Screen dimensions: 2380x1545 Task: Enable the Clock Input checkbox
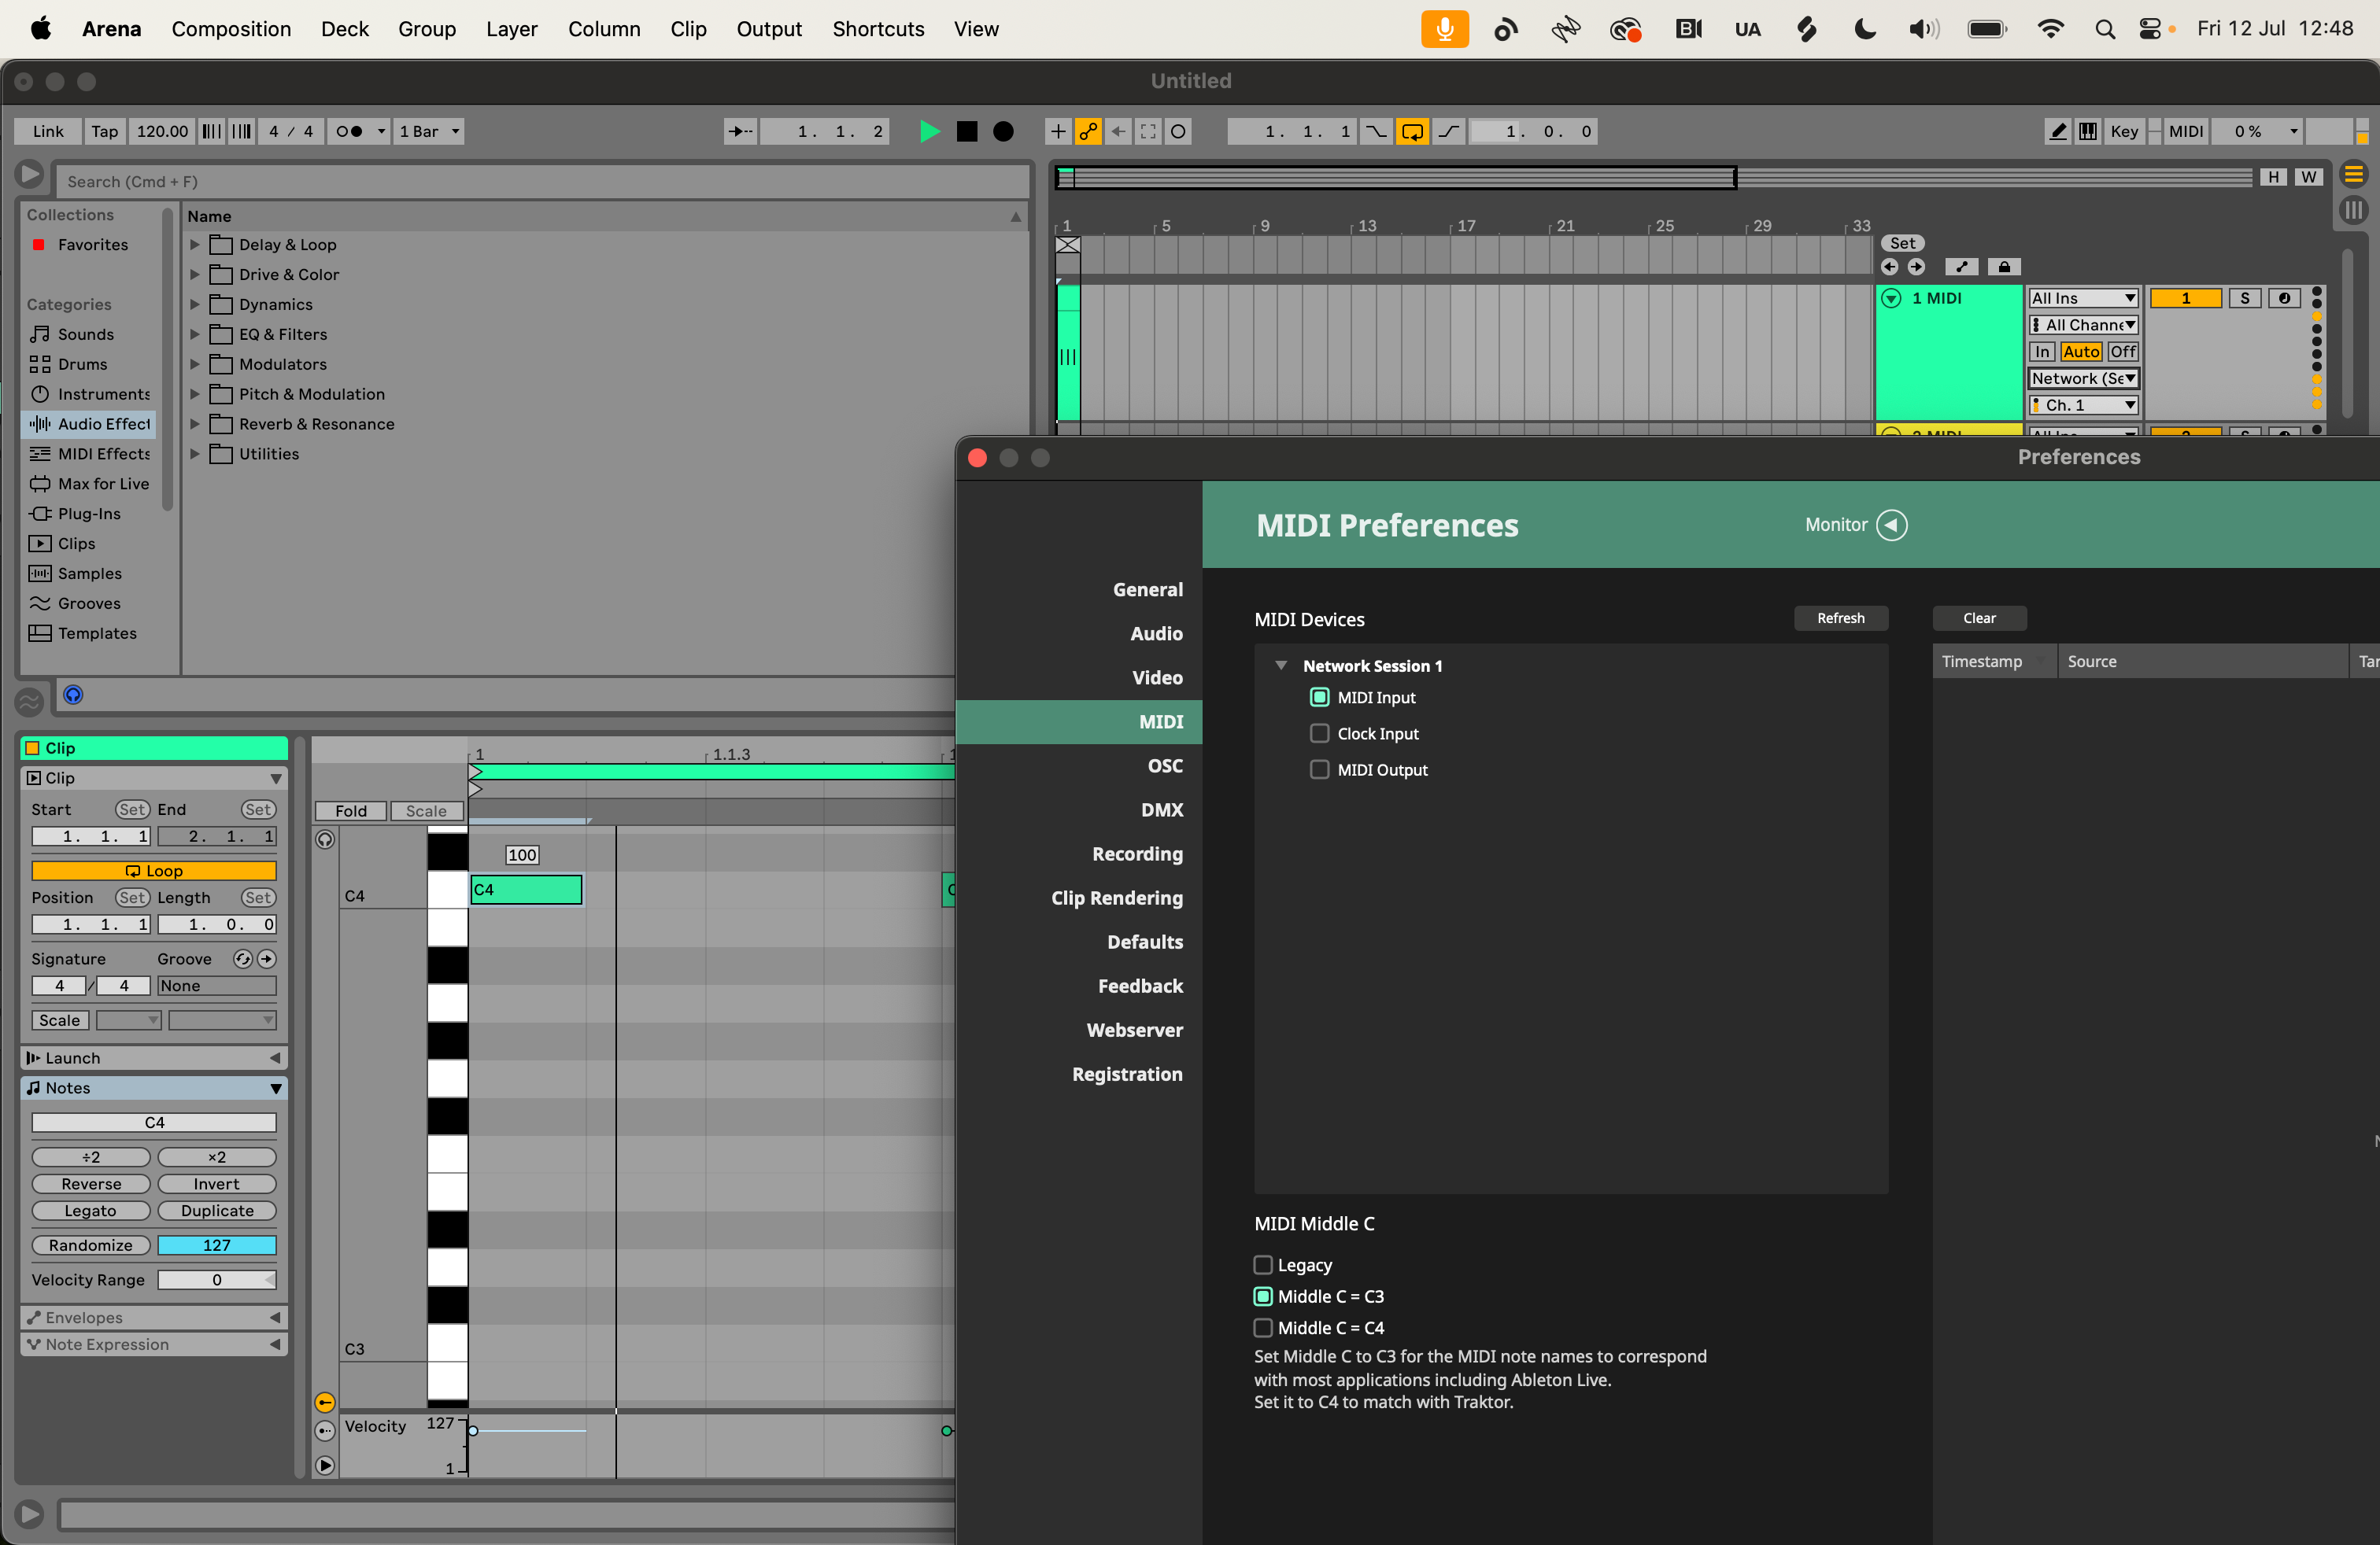pyautogui.click(x=1319, y=733)
